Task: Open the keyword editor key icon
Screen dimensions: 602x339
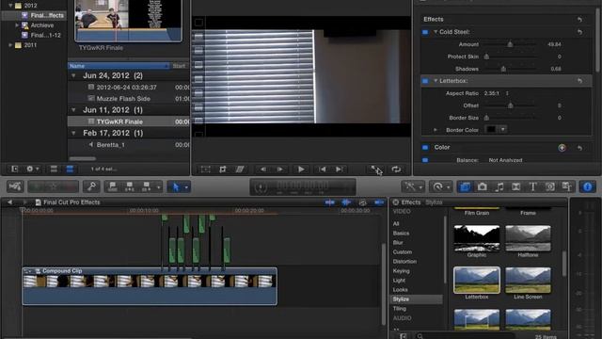Action: (x=91, y=186)
